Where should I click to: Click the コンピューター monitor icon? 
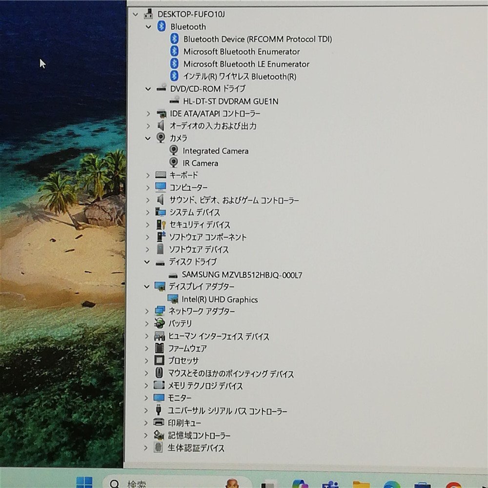[161, 187]
